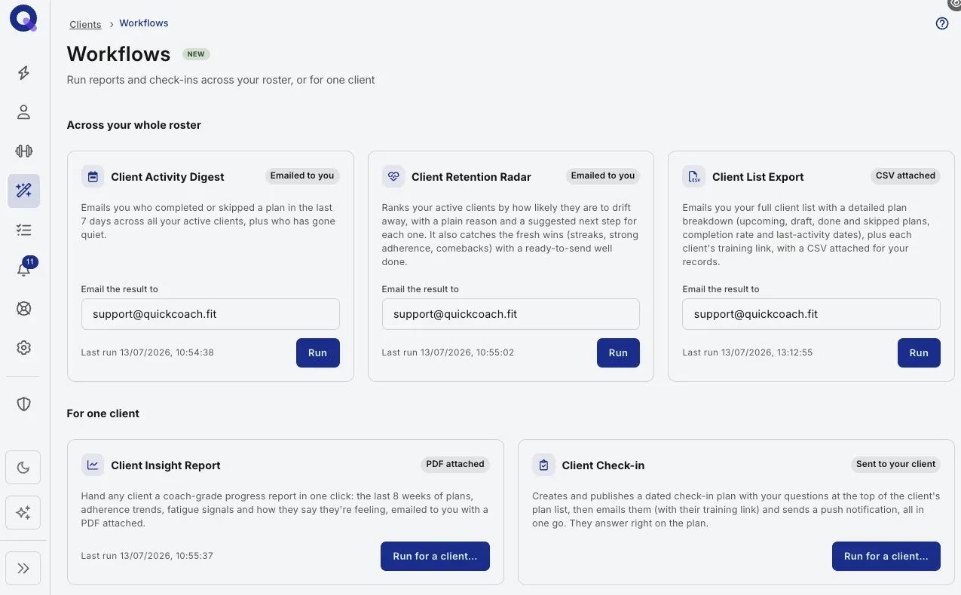Click the 'Client Check-in' title

pyautogui.click(x=603, y=465)
